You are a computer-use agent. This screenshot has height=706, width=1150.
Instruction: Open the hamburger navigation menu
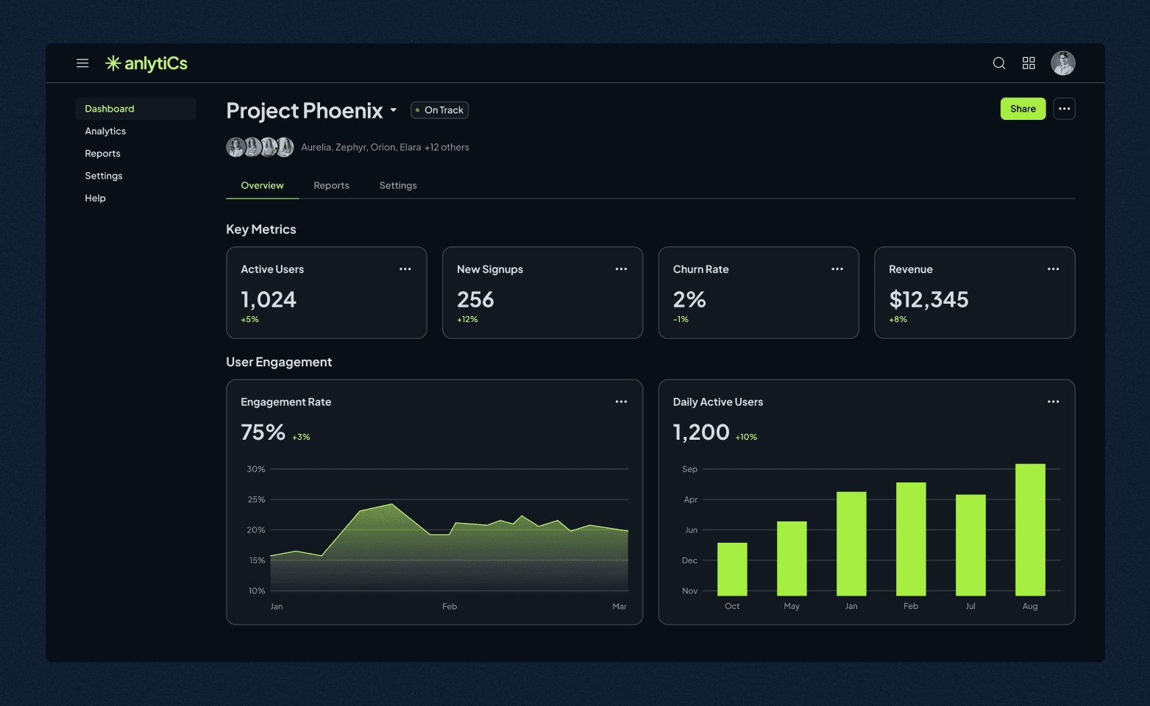click(82, 63)
